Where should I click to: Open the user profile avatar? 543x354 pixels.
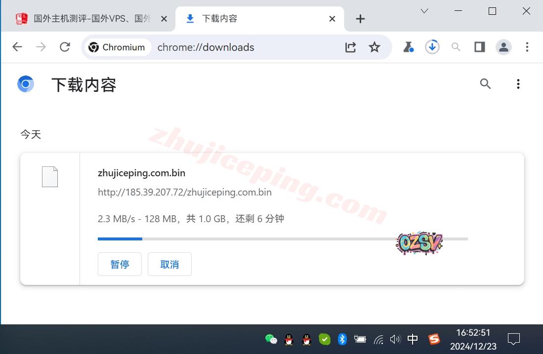tap(503, 47)
